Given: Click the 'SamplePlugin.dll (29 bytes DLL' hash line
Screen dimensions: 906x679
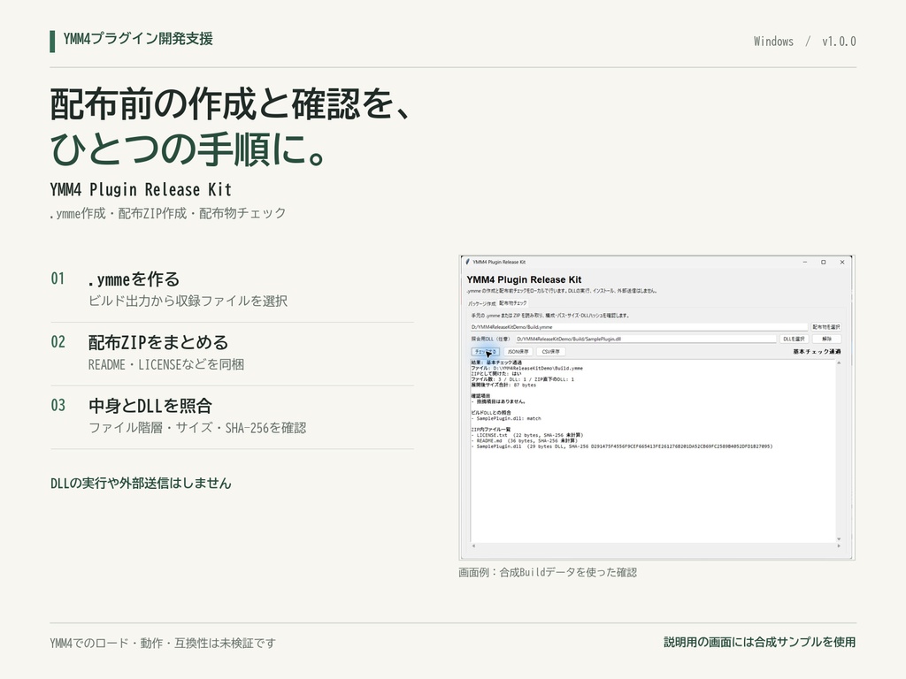Looking at the screenshot, I should tap(622, 446).
